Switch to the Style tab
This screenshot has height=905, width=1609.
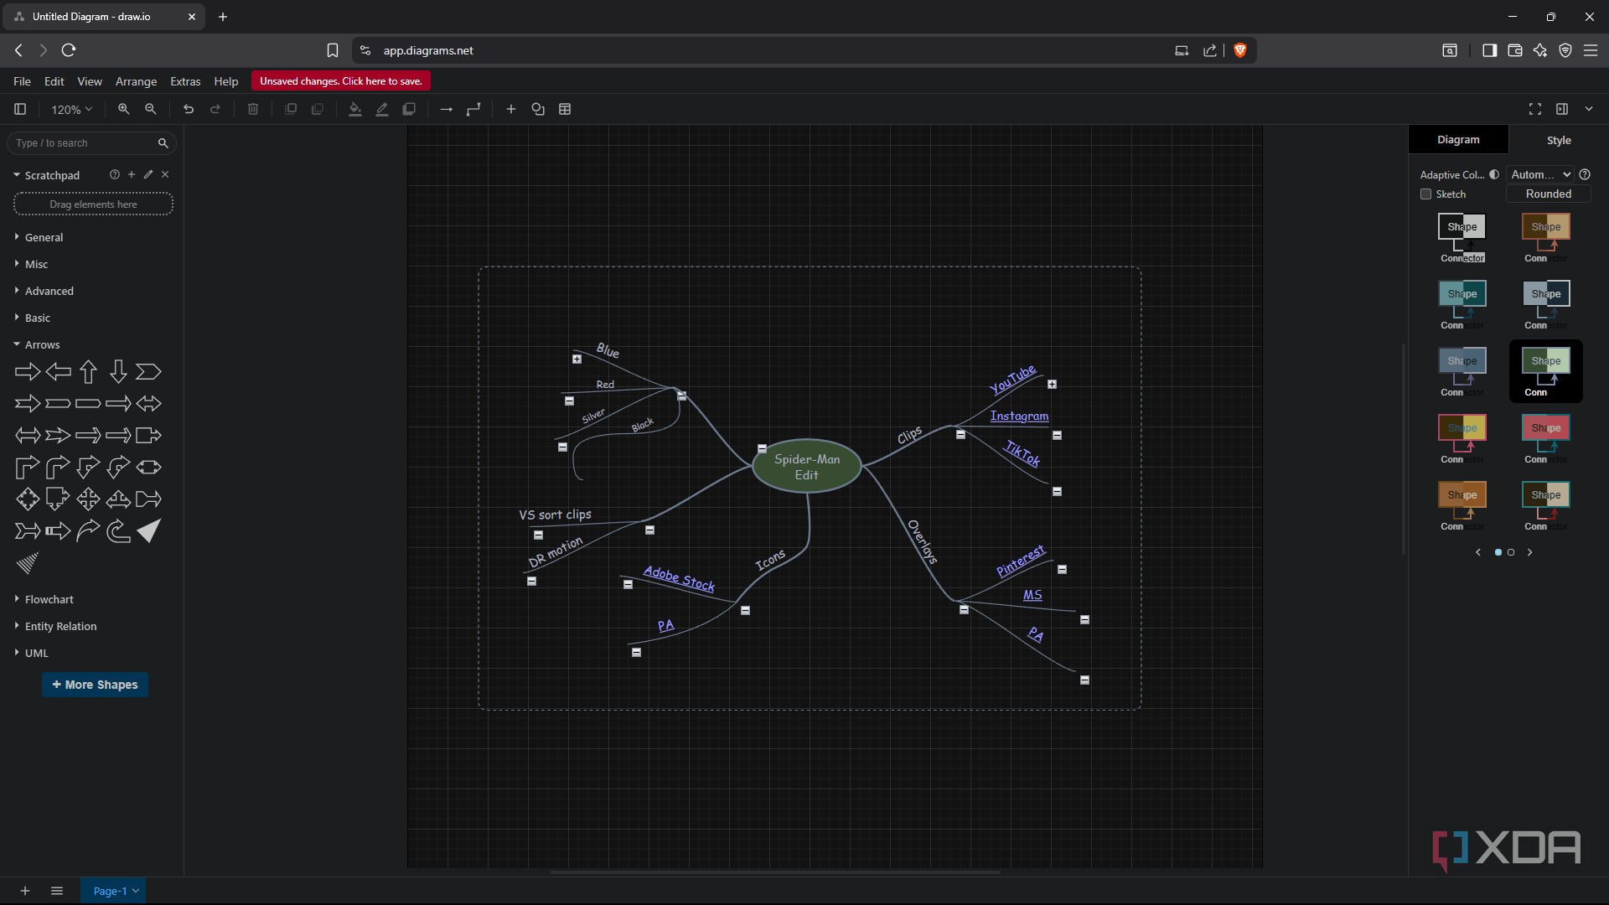tap(1559, 140)
